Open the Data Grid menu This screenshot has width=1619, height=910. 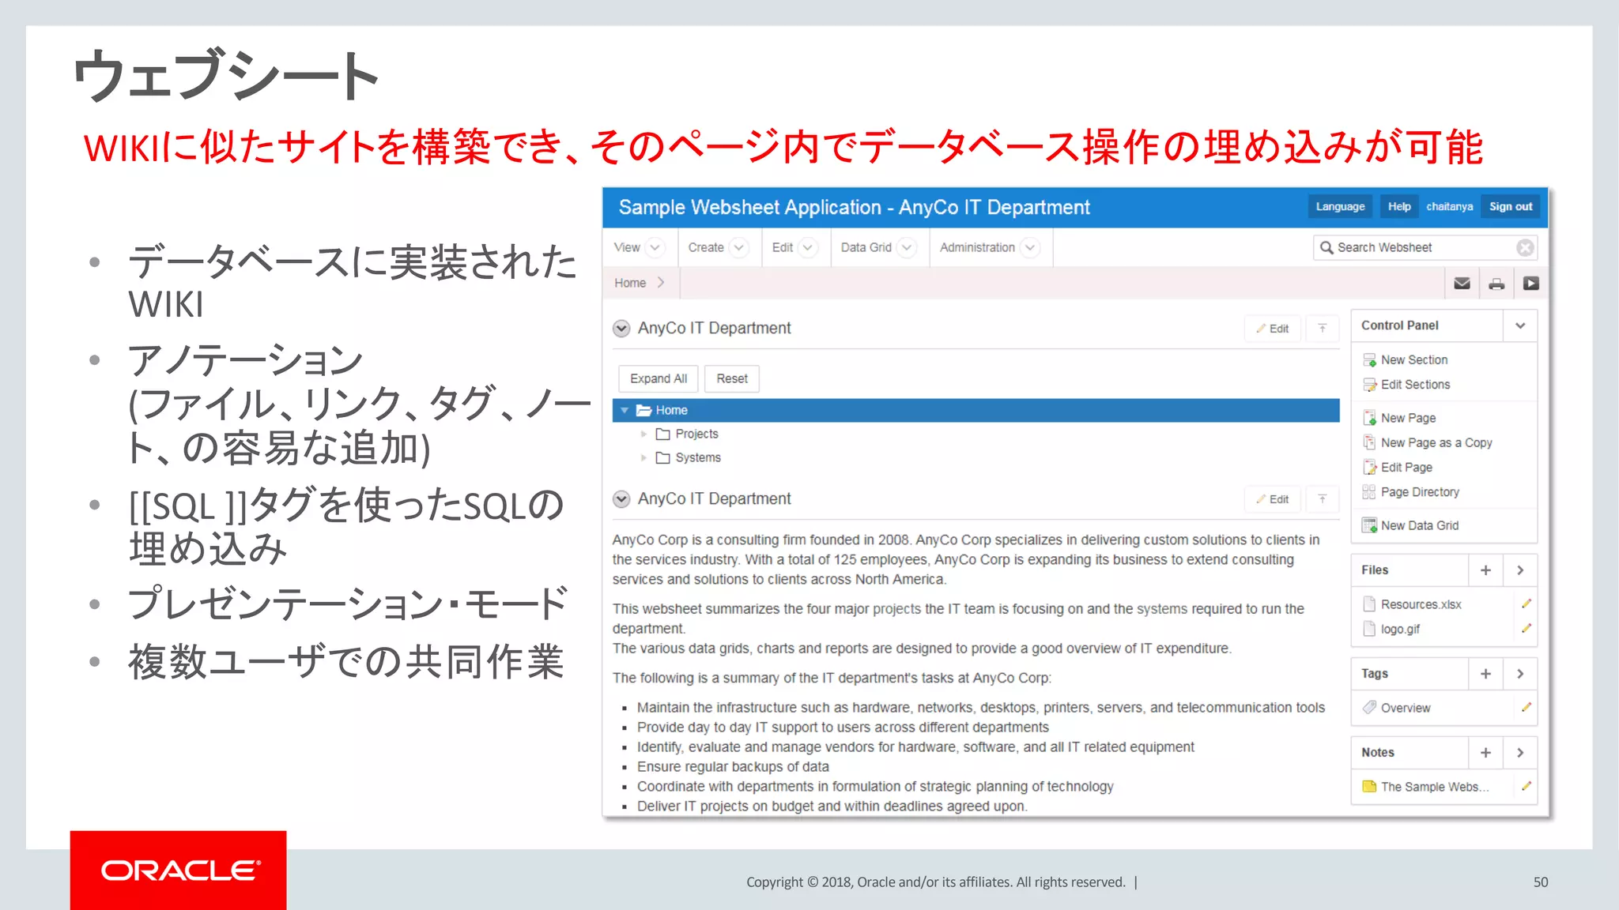(x=878, y=248)
